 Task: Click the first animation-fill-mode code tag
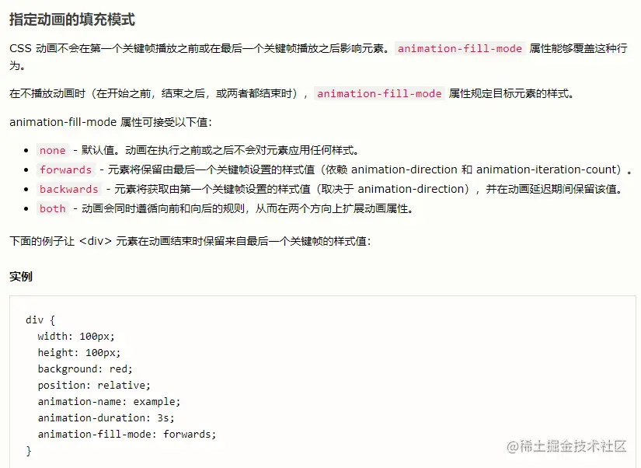coord(460,49)
